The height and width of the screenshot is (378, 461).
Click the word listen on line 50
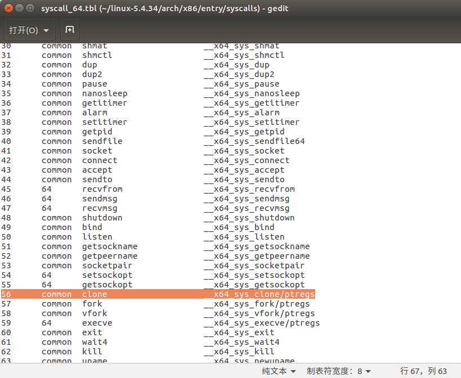click(x=97, y=237)
